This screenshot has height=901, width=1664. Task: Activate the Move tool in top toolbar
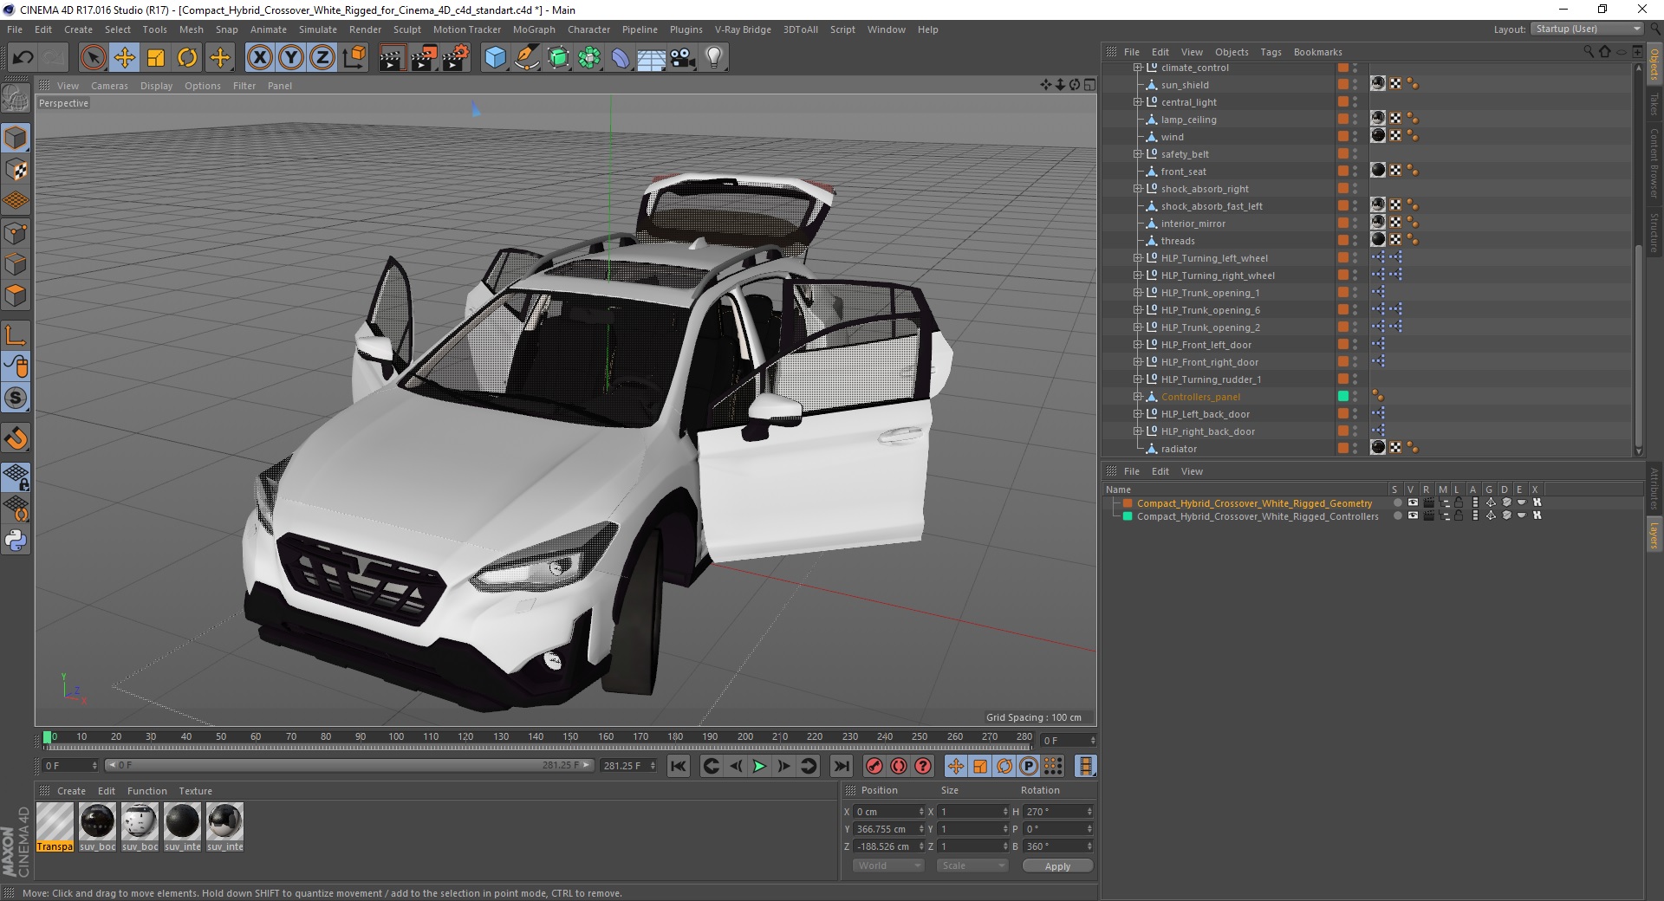[125, 58]
